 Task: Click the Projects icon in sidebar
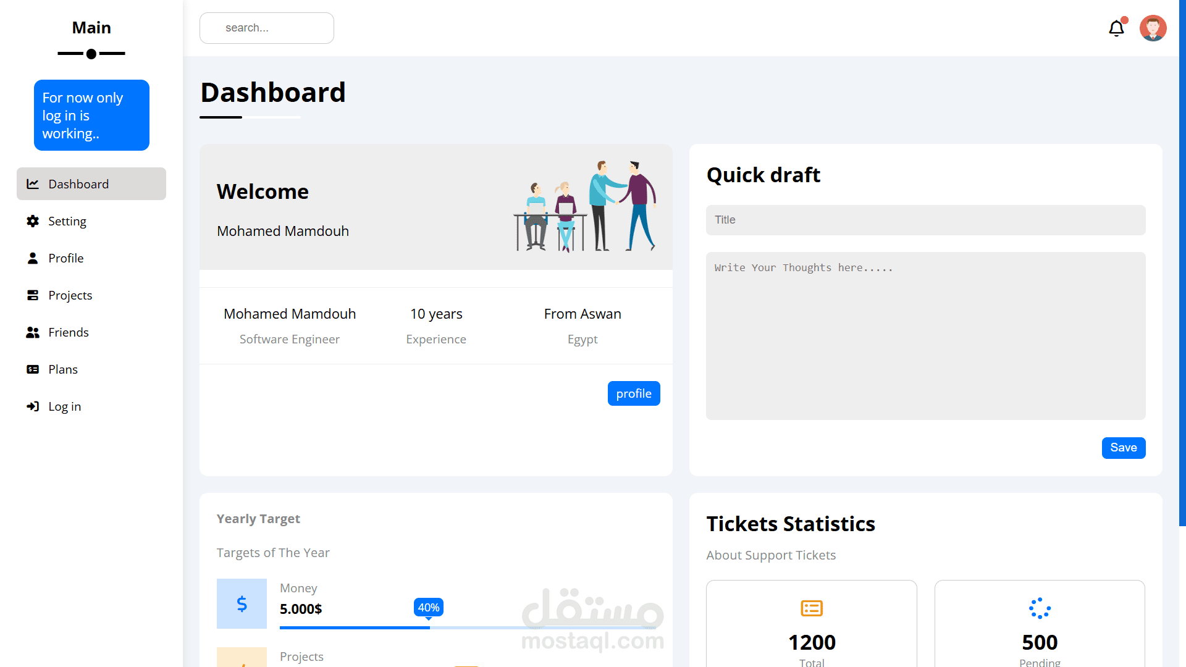(x=33, y=295)
